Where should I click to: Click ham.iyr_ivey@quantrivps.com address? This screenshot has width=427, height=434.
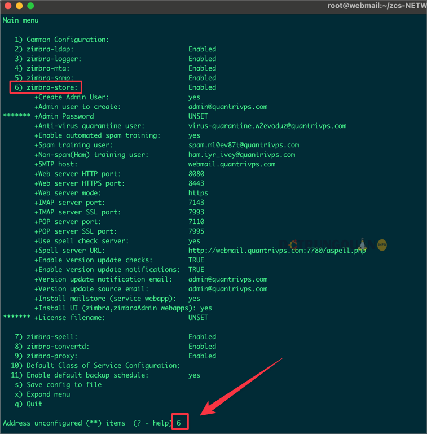(x=242, y=155)
